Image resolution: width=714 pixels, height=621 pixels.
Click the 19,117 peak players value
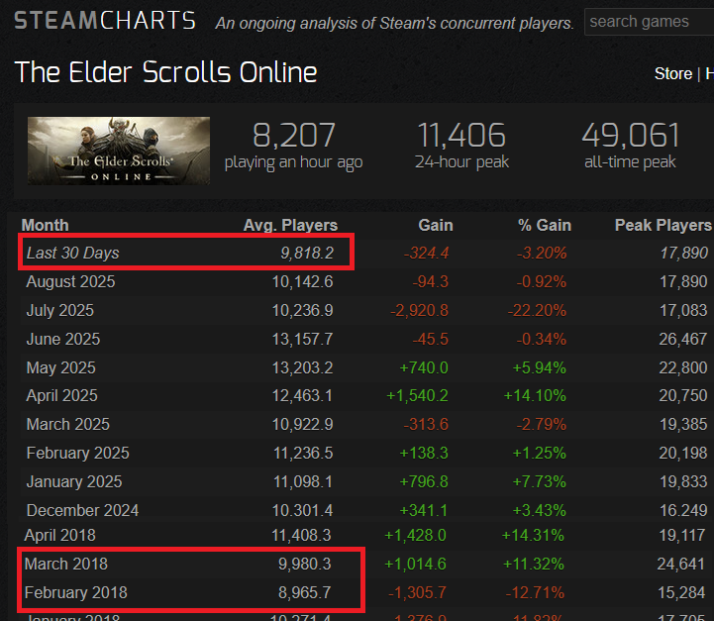[682, 535]
